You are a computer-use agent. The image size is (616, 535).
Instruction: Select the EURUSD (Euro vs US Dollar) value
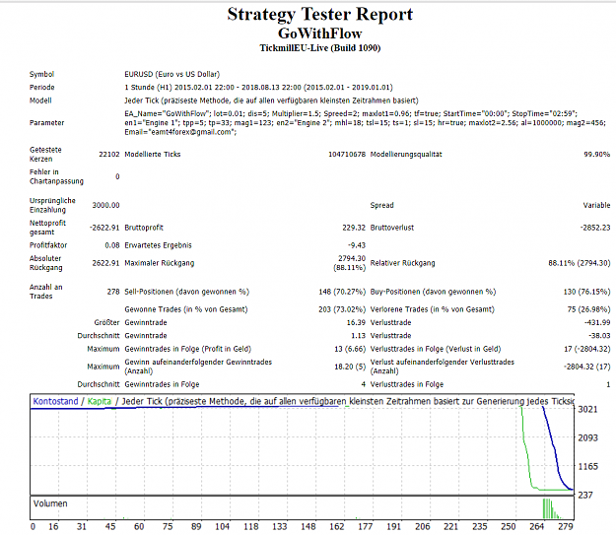pyautogui.click(x=172, y=74)
